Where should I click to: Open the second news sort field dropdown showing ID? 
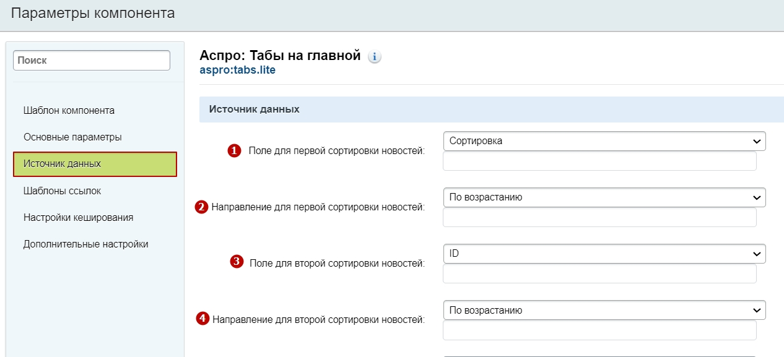604,254
